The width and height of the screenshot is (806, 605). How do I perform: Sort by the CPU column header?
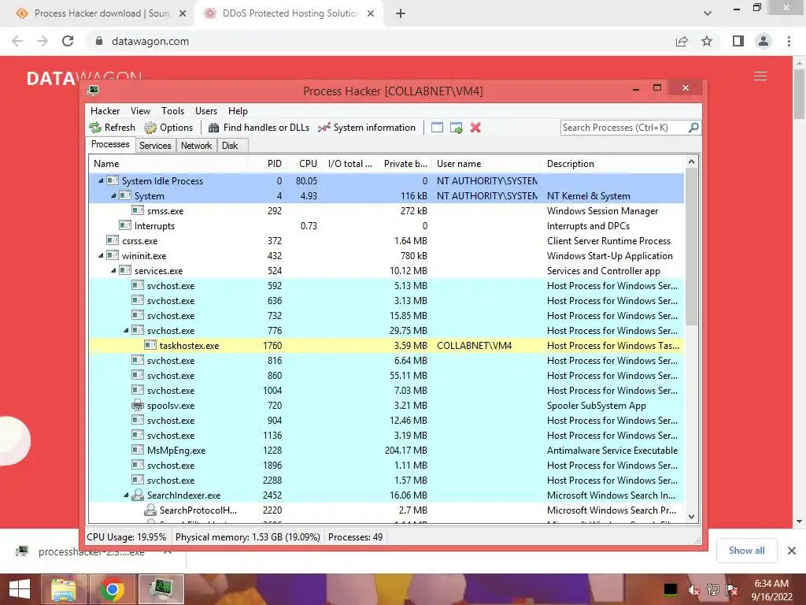[305, 164]
